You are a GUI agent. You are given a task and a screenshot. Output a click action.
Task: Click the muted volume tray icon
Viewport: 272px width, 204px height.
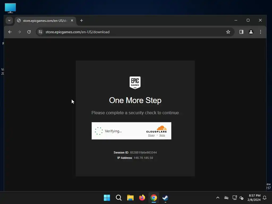point(241,198)
